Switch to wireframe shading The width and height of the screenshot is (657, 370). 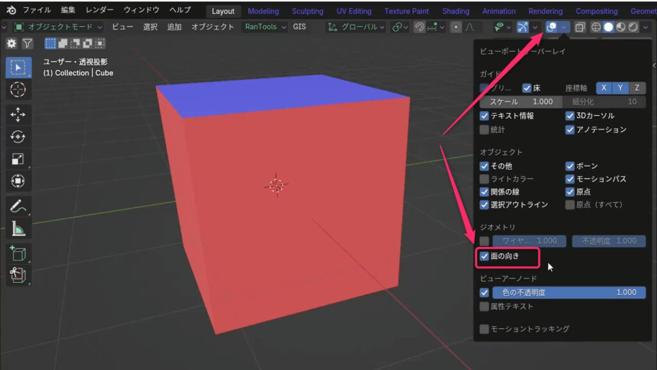tap(596, 27)
